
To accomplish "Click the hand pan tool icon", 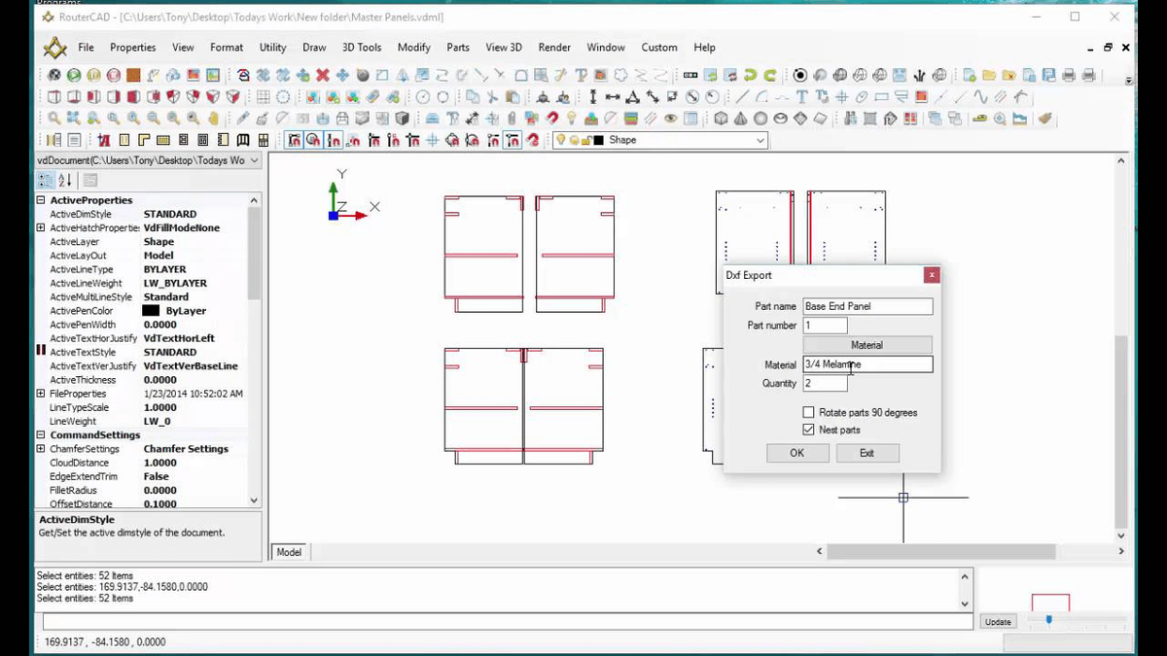I will [213, 119].
